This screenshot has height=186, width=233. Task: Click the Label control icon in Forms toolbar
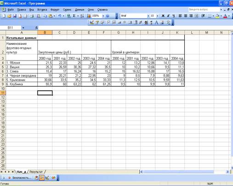[156, 22]
